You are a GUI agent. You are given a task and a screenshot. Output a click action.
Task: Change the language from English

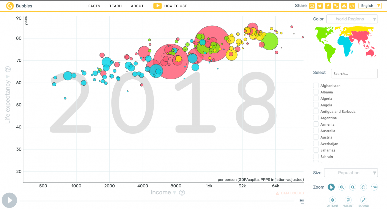click(370, 6)
